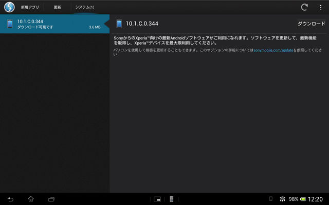This screenshot has width=329, height=205.
Task: Tap the device notification icon in status area
Action: coord(271,198)
